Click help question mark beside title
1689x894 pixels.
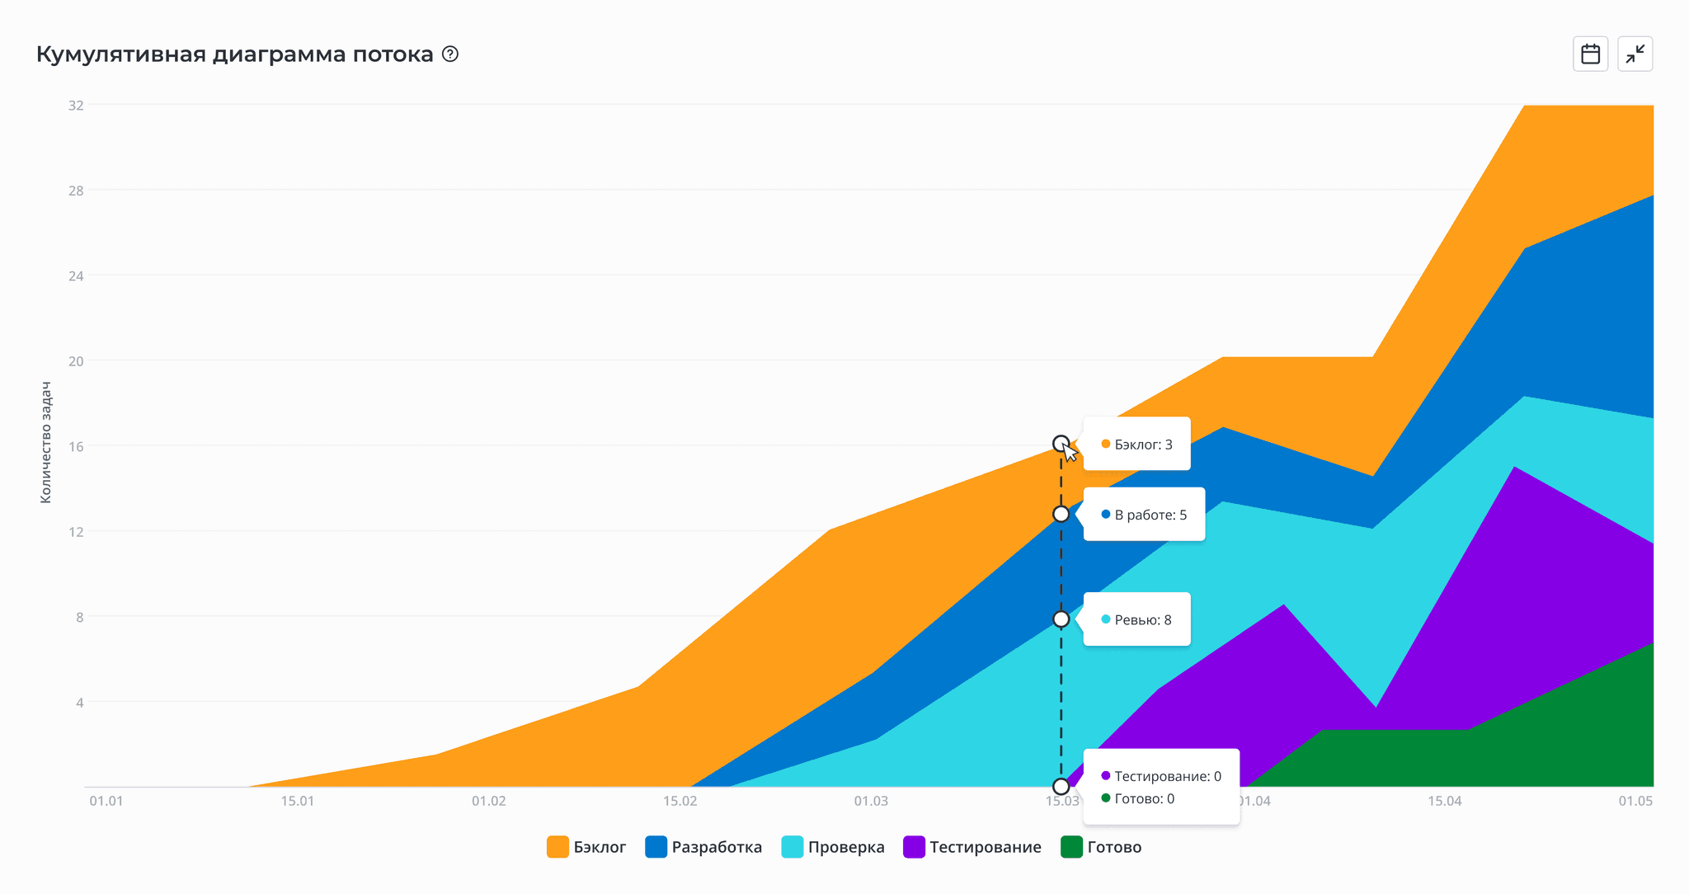click(x=450, y=54)
